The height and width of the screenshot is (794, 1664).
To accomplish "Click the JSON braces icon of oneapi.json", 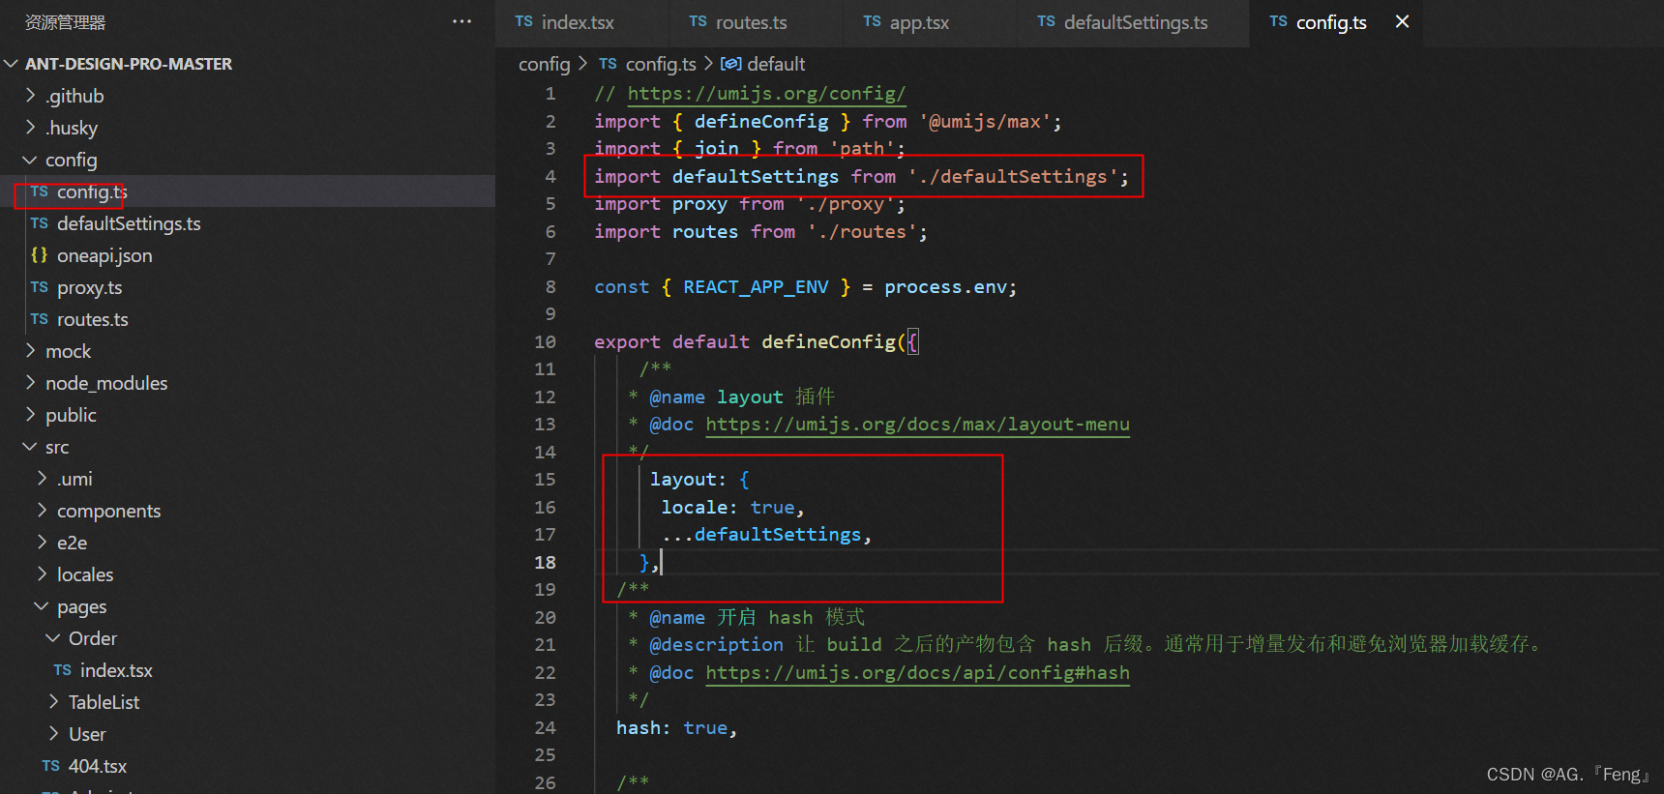I will [39, 255].
